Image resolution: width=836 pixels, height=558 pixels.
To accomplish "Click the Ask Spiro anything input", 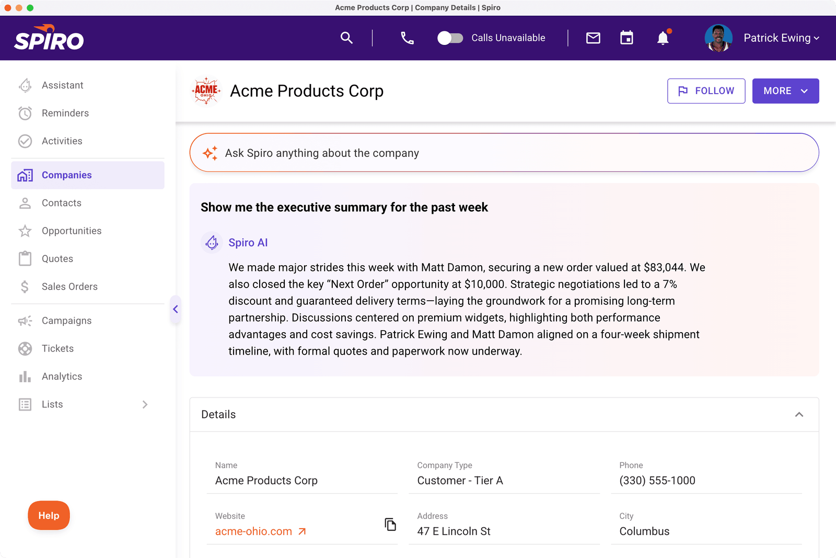I will pyautogui.click(x=504, y=153).
